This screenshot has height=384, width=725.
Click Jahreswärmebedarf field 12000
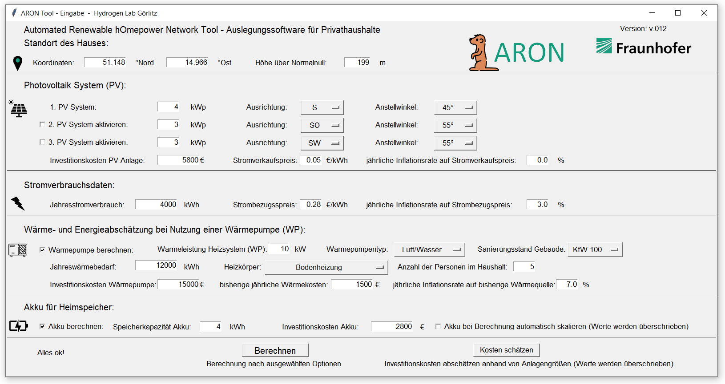[156, 265]
